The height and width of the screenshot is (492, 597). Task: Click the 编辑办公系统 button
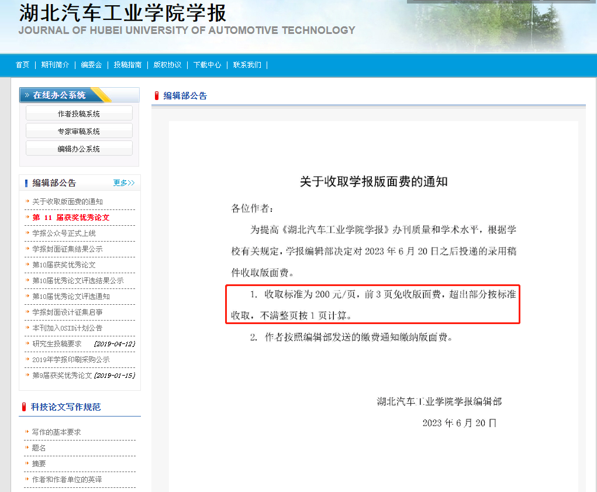coord(79,149)
